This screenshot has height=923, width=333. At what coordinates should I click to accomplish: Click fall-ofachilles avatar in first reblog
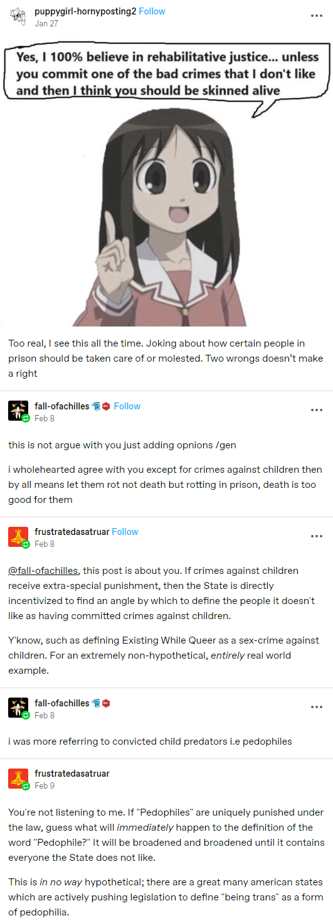18,411
